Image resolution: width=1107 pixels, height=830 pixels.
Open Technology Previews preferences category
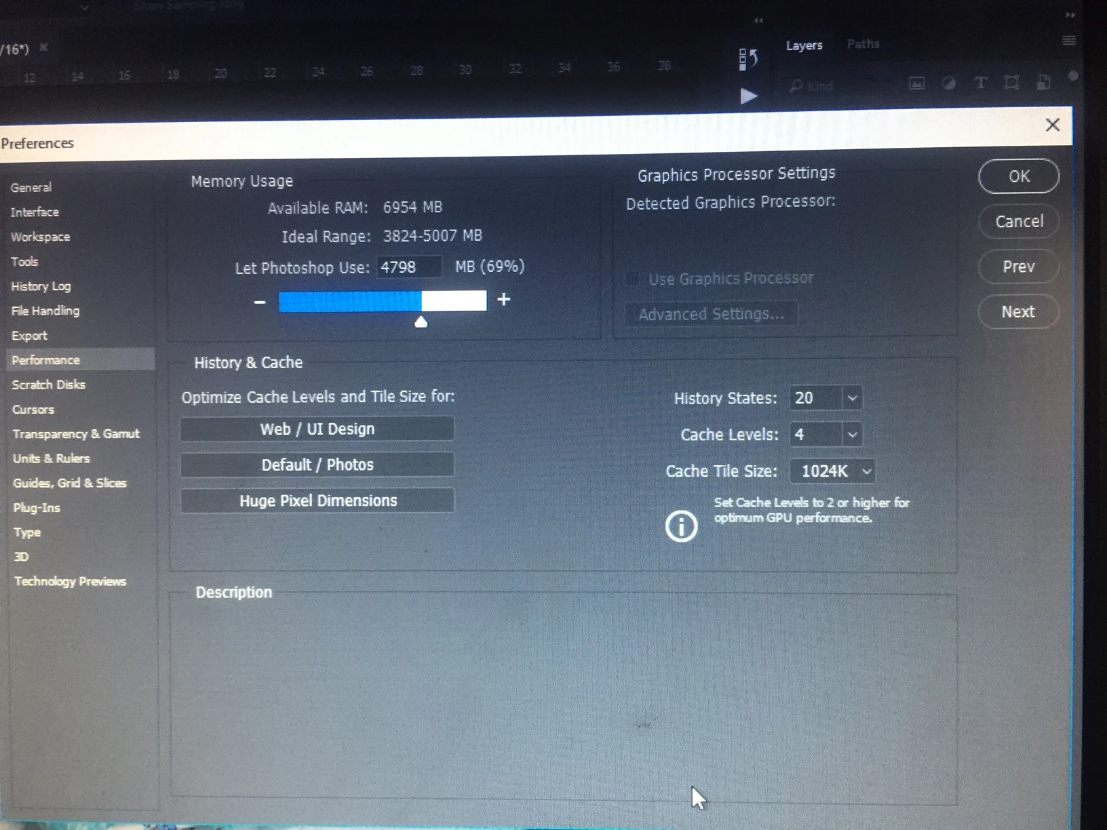click(71, 581)
